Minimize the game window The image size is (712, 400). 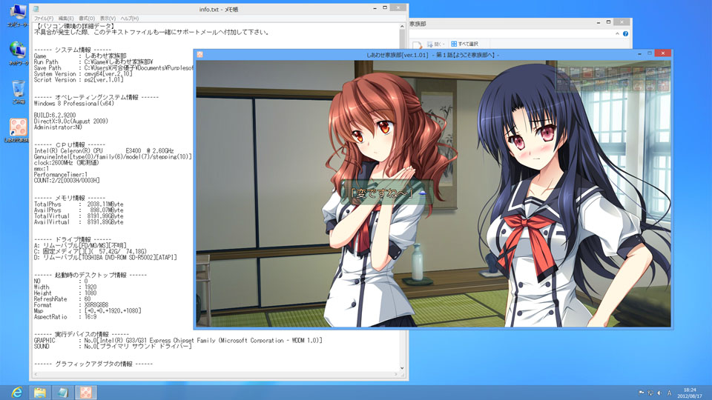point(639,54)
